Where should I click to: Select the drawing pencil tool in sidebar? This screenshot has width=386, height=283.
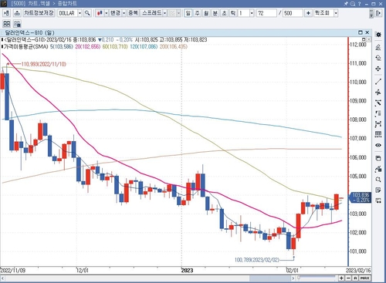(x=378, y=47)
